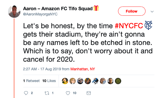View the 10 Likes list
The width and height of the screenshot is (163, 98).
point(49,81)
